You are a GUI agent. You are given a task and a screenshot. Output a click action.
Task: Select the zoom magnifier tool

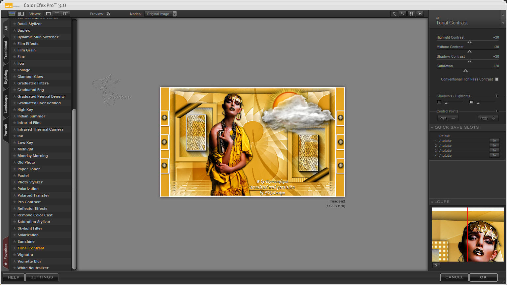click(x=402, y=14)
